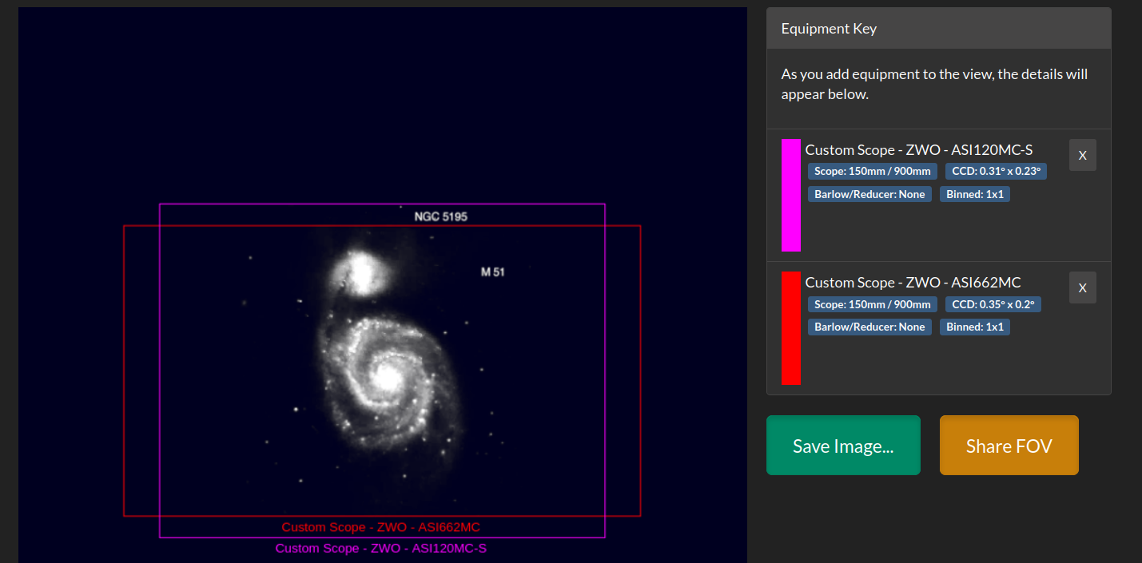Remove the ASI120MC-S equipment entry
The width and height of the screenshot is (1142, 563).
tap(1082, 155)
